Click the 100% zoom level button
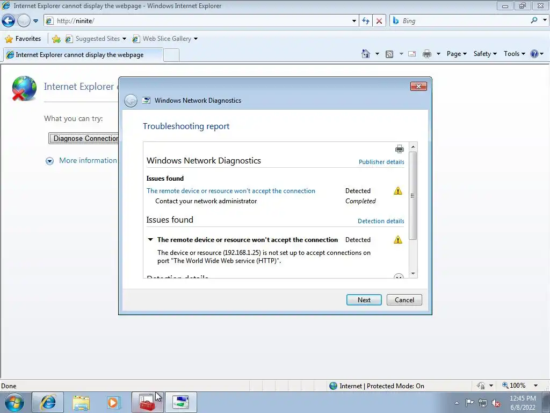 pos(514,386)
